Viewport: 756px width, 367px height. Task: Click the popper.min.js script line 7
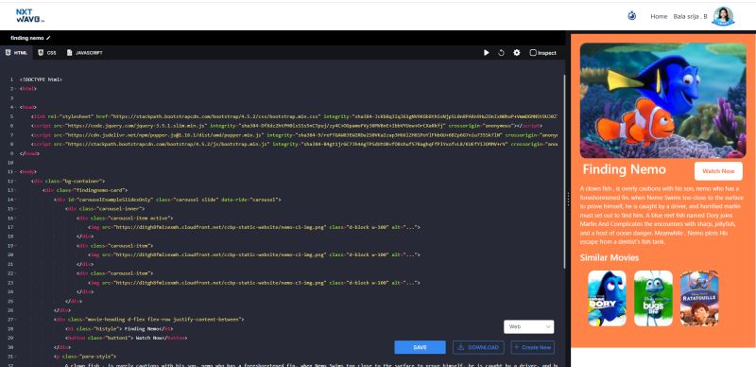294,134
